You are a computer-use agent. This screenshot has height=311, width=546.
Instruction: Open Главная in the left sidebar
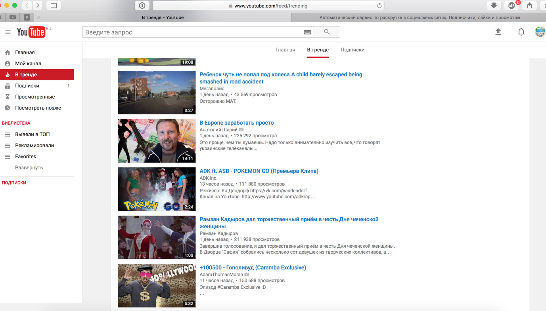coord(37,53)
